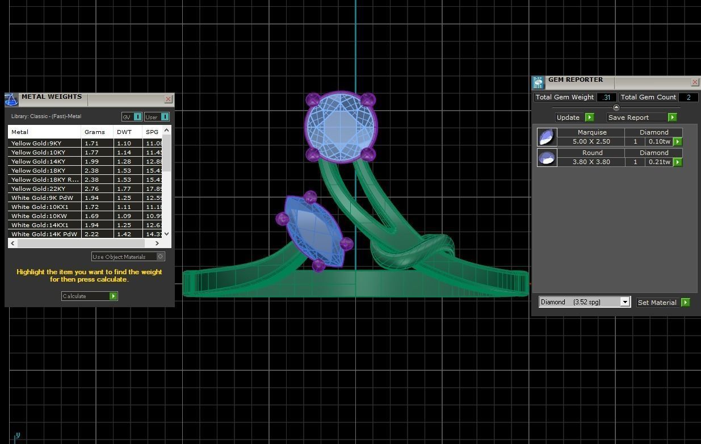
Task: Click Total Gem Count value 2
Action: point(688,98)
